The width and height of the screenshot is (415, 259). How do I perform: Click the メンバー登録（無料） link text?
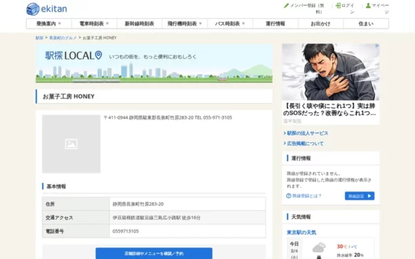307,8
